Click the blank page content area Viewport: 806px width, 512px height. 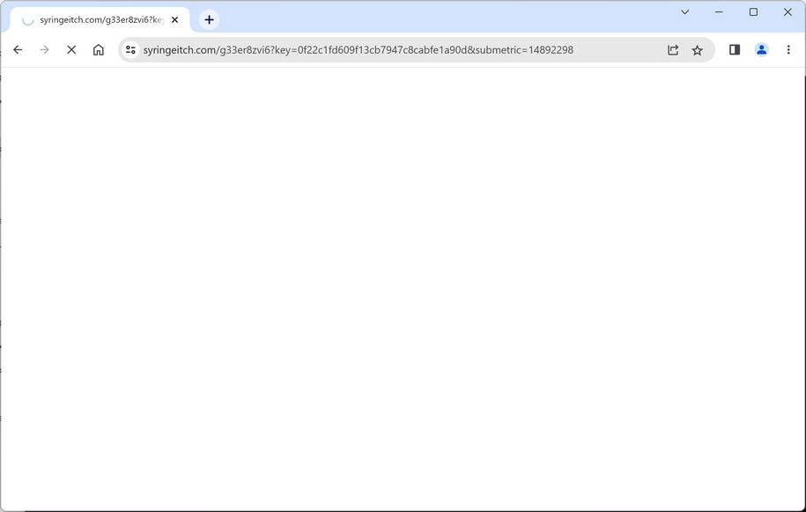tap(403, 290)
